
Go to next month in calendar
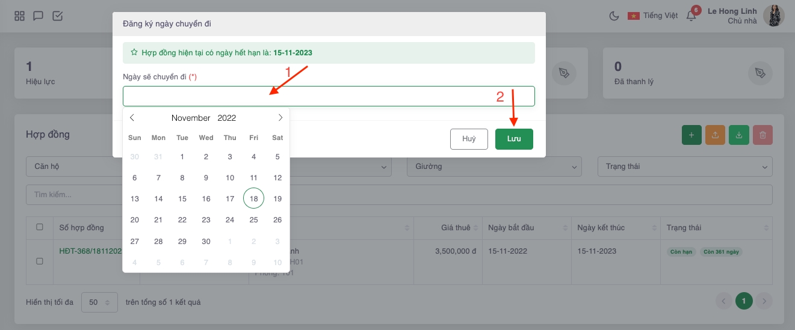280,118
